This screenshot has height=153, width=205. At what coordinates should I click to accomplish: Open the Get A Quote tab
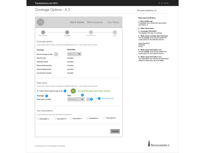[77, 22]
